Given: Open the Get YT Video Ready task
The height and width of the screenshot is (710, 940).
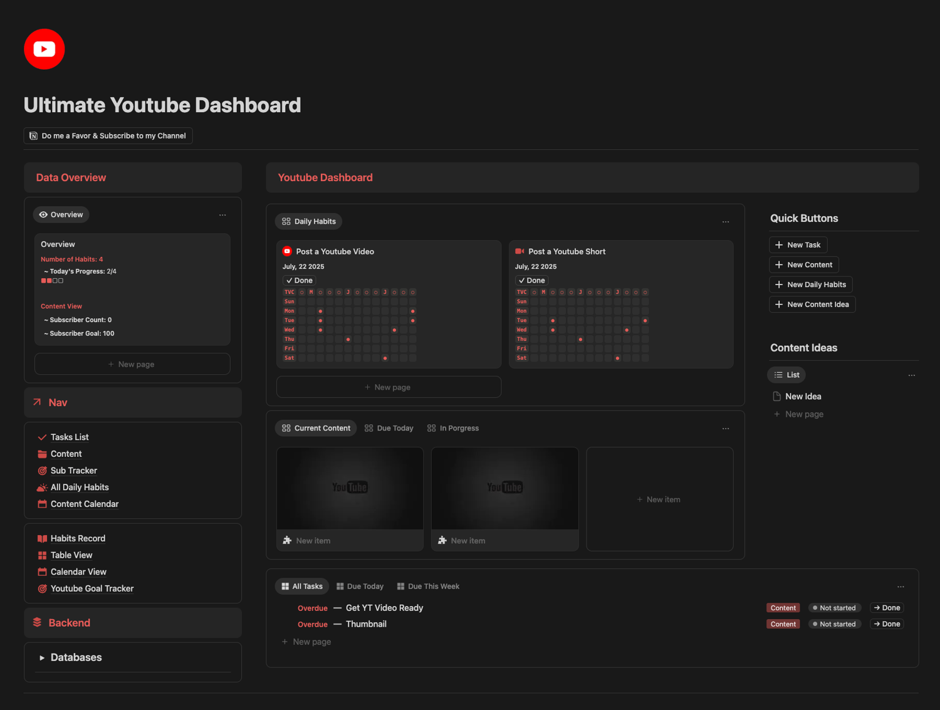Looking at the screenshot, I should pyautogui.click(x=385, y=608).
